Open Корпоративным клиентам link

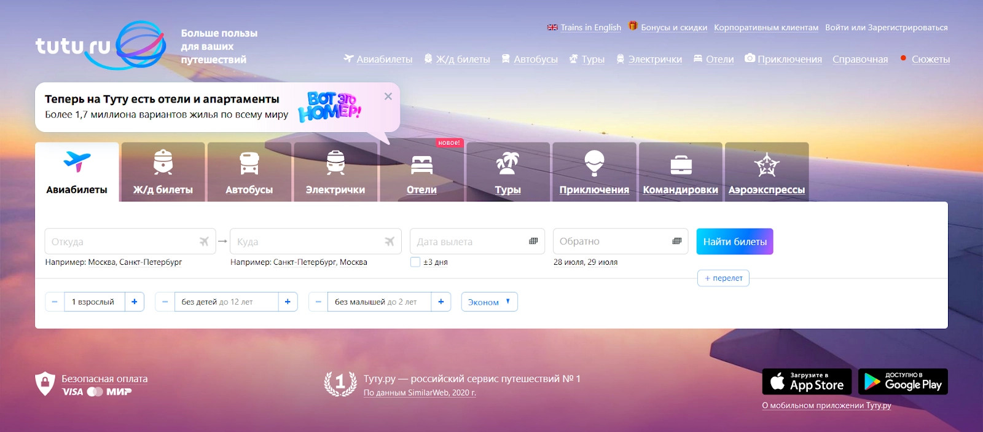point(766,27)
